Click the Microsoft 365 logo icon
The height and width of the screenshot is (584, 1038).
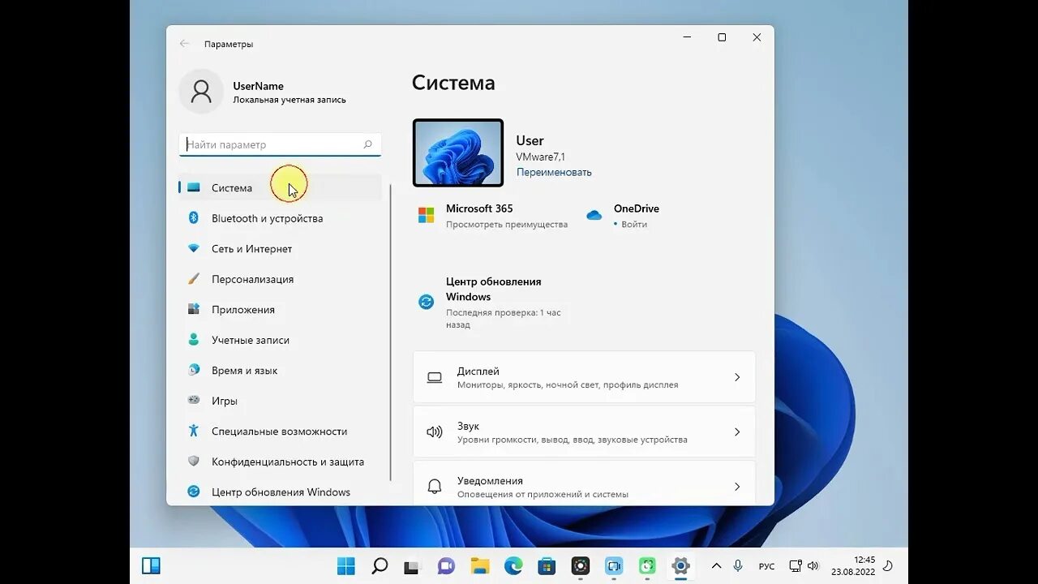coord(426,215)
